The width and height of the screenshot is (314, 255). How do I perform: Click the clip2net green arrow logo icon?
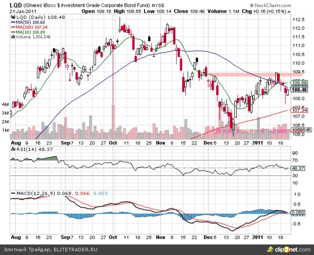270,249
